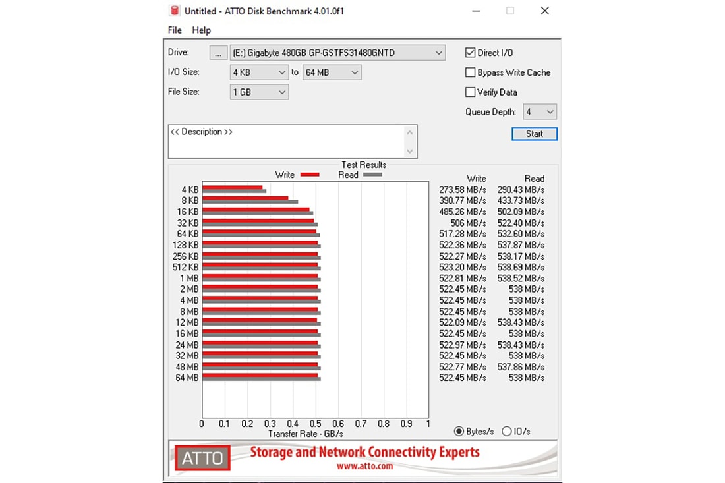Click the Description box scroll up arrow
Screen dimensions: 725x483
[x=410, y=132]
